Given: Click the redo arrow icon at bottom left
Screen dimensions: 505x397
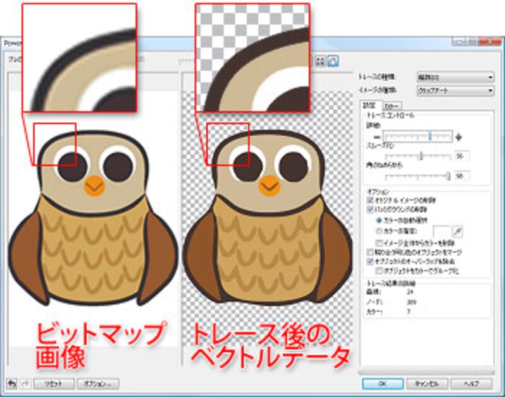Looking at the screenshot, I should coord(24,383).
